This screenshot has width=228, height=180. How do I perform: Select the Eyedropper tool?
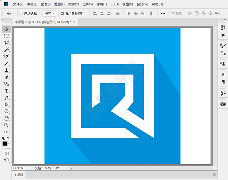coord(6,57)
